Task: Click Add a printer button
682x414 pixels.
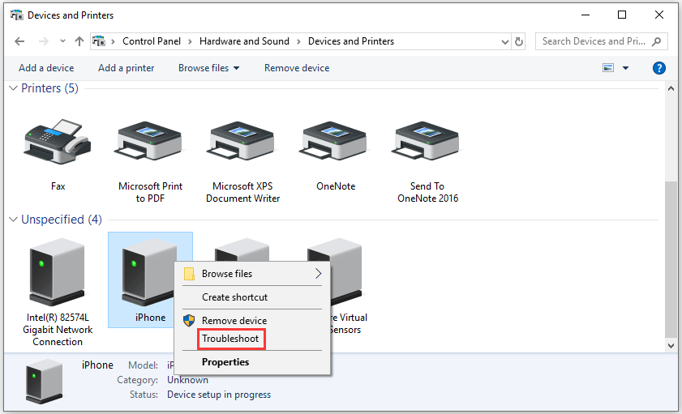Action: [x=126, y=68]
